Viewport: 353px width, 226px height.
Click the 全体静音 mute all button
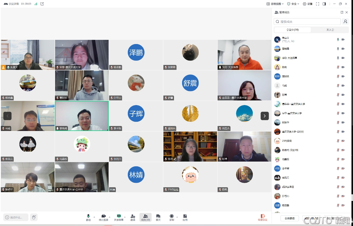pyautogui.click(x=290, y=218)
